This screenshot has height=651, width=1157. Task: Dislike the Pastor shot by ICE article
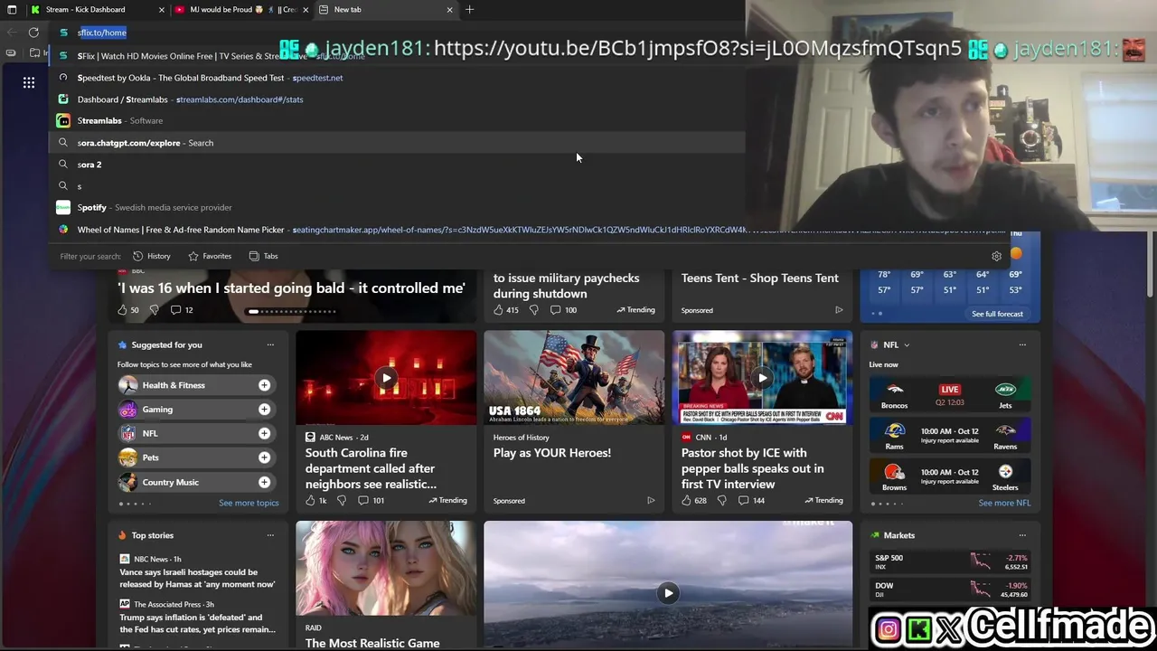(721, 500)
